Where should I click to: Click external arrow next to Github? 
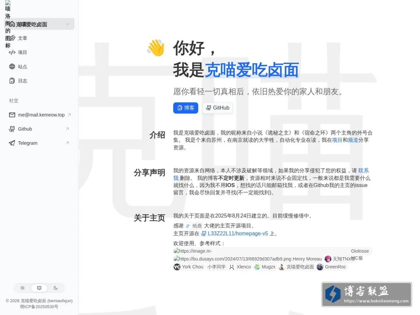68,129
